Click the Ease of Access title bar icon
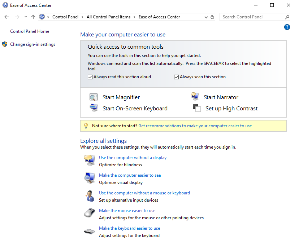This screenshot has width=290, height=242. [x=5, y=5]
